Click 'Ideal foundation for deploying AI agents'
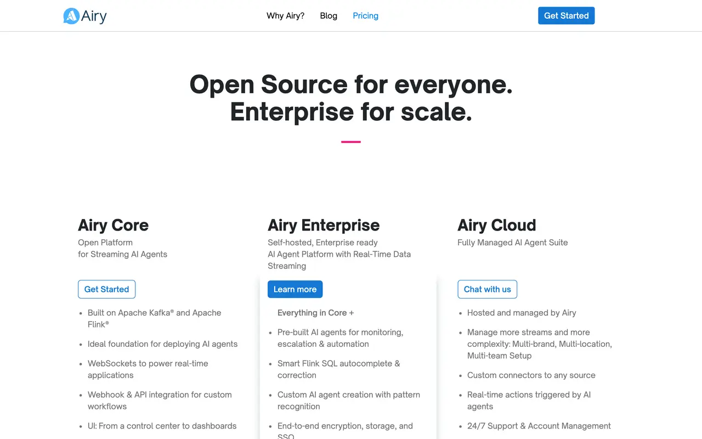 pyautogui.click(x=162, y=344)
